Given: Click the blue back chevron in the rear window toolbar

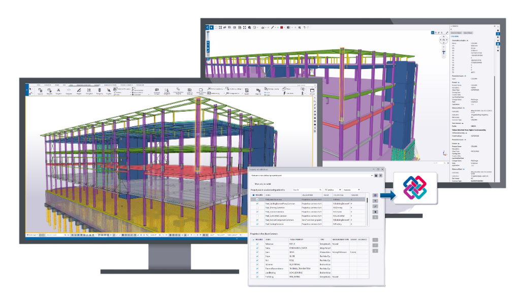Looking at the screenshot, I should pos(208,27).
